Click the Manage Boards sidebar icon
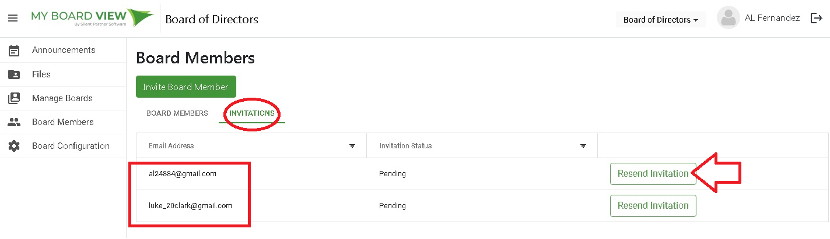 [14, 98]
